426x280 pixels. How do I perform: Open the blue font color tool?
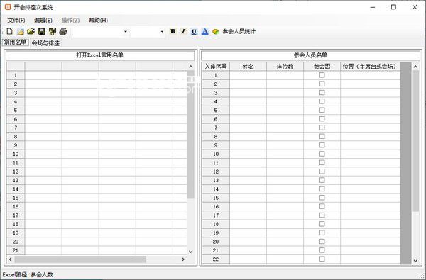(205, 31)
